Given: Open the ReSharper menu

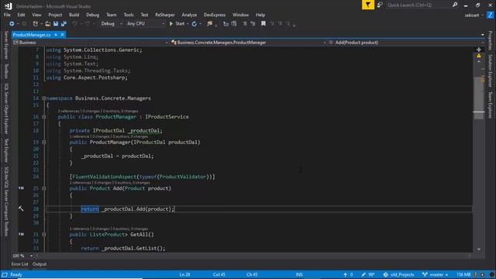Looking at the screenshot, I should click(x=165, y=15).
